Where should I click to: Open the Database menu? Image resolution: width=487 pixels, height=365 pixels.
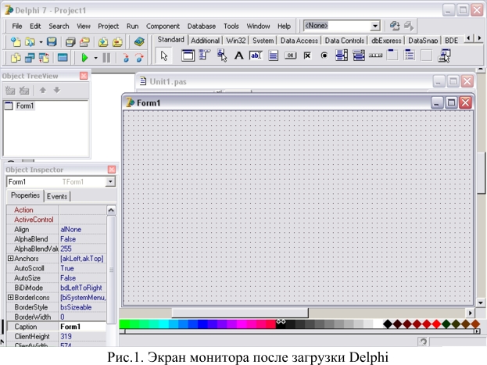pyautogui.click(x=201, y=26)
